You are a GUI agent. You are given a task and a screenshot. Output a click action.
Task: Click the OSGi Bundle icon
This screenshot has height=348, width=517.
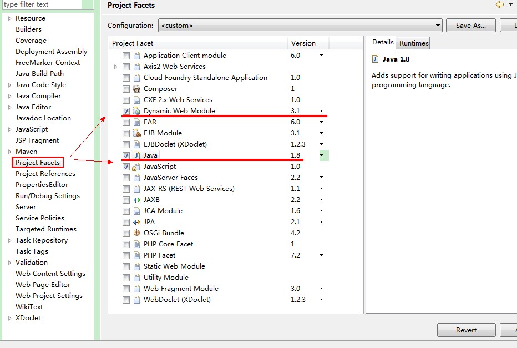click(136, 233)
